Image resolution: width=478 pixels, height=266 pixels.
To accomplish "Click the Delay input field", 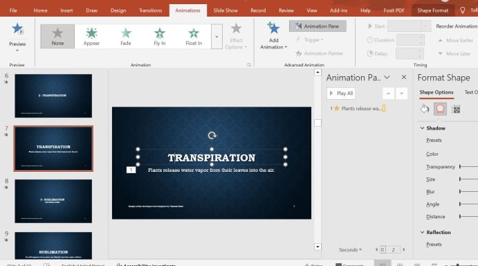I will pos(410,54).
